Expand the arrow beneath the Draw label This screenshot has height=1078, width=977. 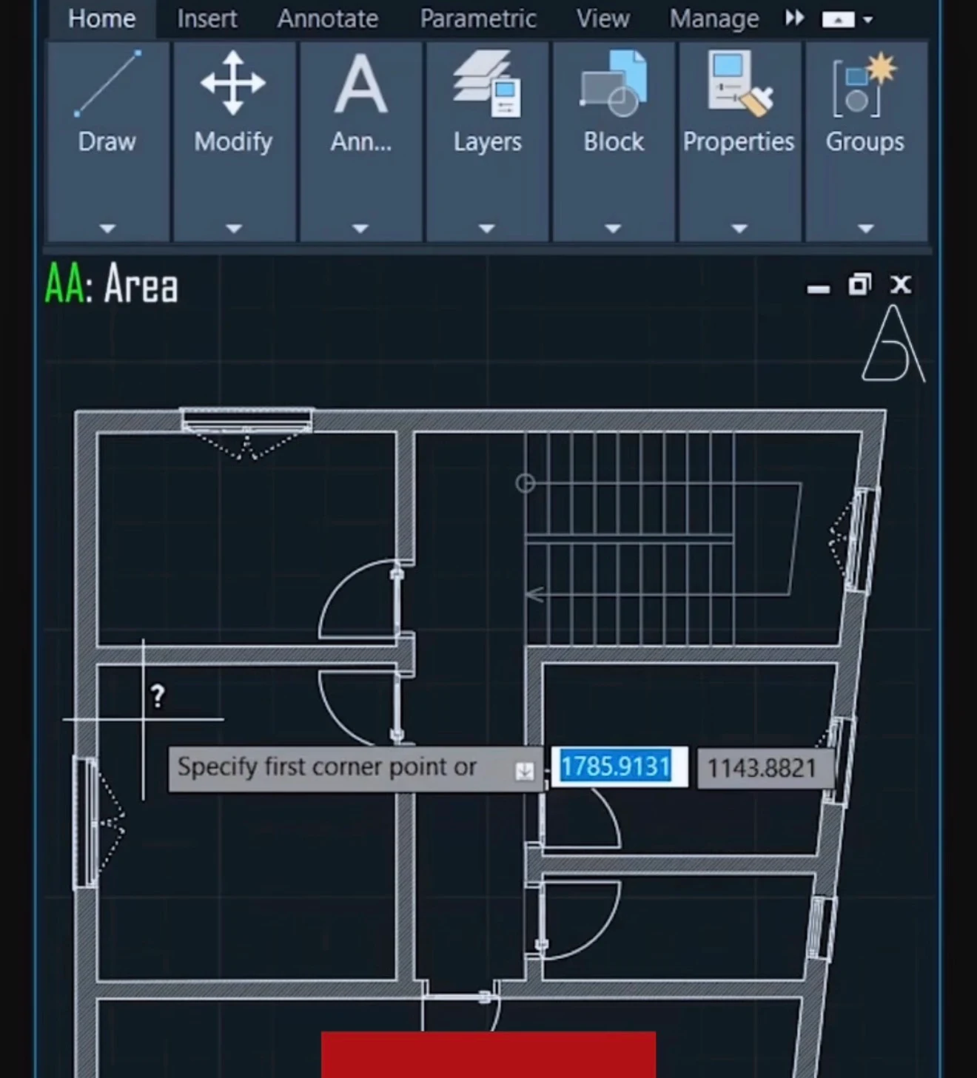(107, 229)
